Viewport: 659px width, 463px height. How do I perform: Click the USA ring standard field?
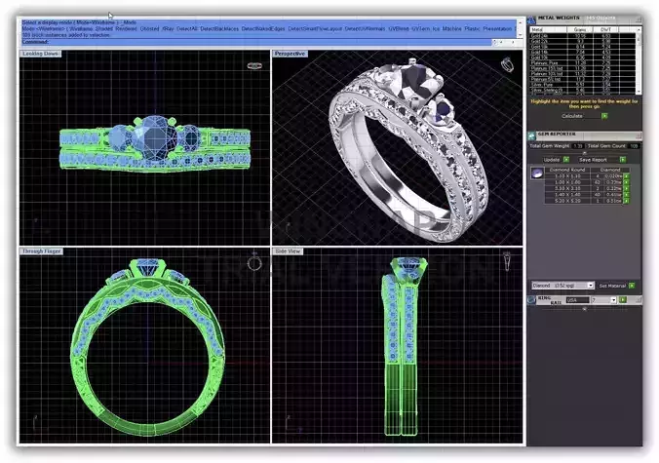[577, 300]
